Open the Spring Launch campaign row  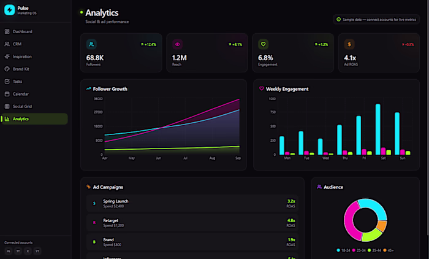pyautogui.click(x=192, y=203)
